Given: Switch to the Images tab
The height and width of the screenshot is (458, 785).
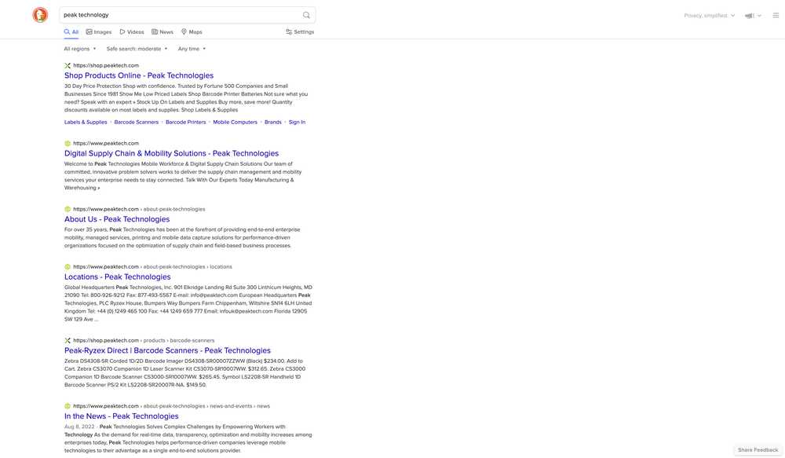Looking at the screenshot, I should click(99, 32).
